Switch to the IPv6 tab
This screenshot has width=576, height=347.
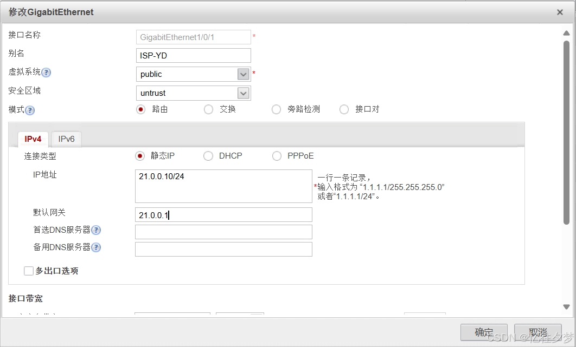pos(66,139)
